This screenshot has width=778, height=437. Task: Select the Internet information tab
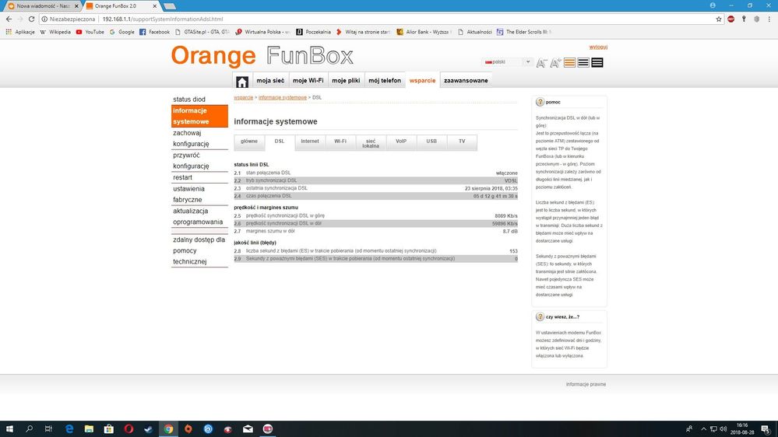[310, 142]
